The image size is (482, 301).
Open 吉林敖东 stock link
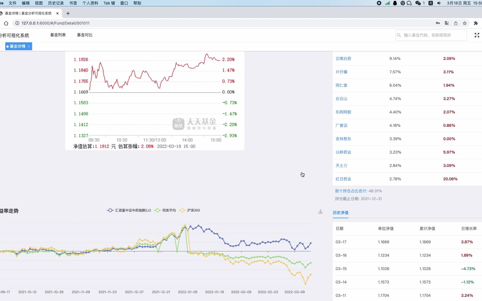[x=343, y=139]
